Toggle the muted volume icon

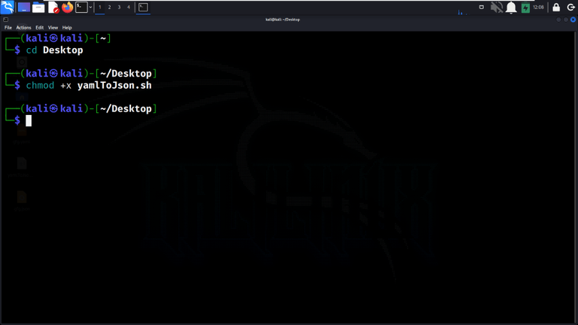point(497,7)
